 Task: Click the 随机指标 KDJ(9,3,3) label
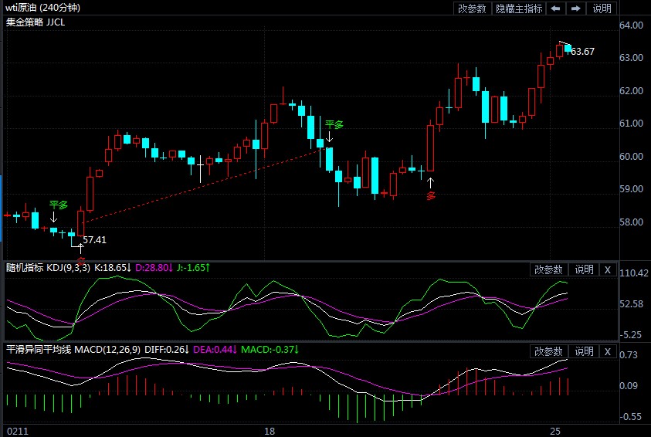(48, 268)
